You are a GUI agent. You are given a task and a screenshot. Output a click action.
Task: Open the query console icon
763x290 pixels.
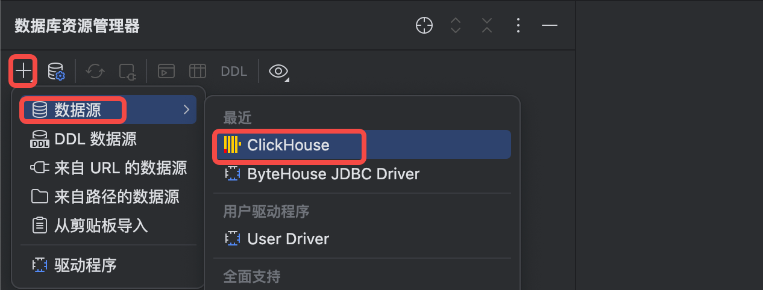click(166, 71)
